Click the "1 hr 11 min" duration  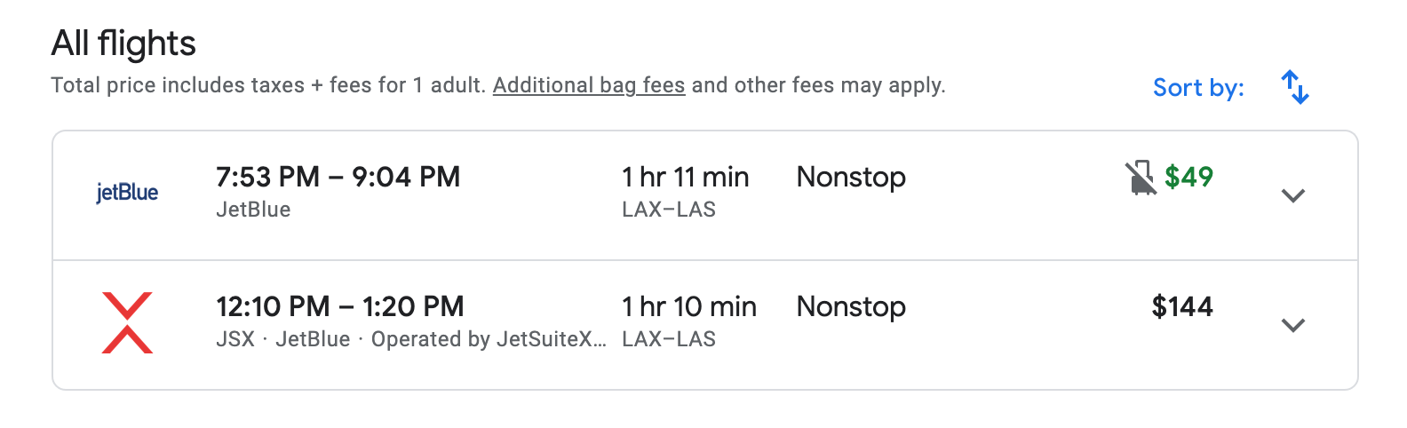685,178
